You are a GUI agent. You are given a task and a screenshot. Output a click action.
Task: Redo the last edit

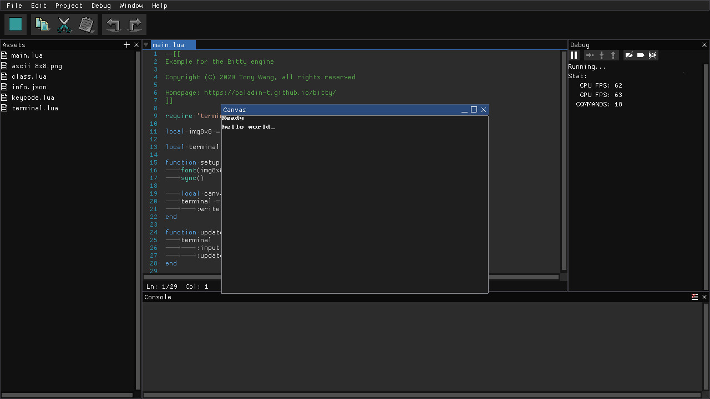135,24
